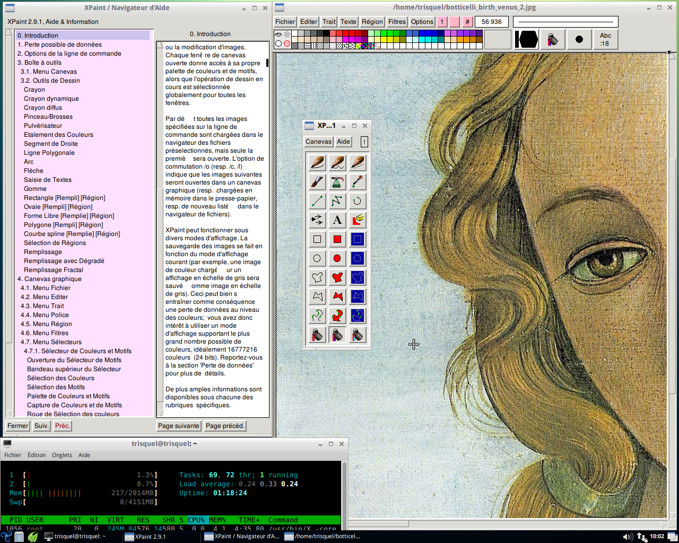Select the diffuse pencil tool with dotted stroke
Screen dimensions: 679x543
point(358,163)
